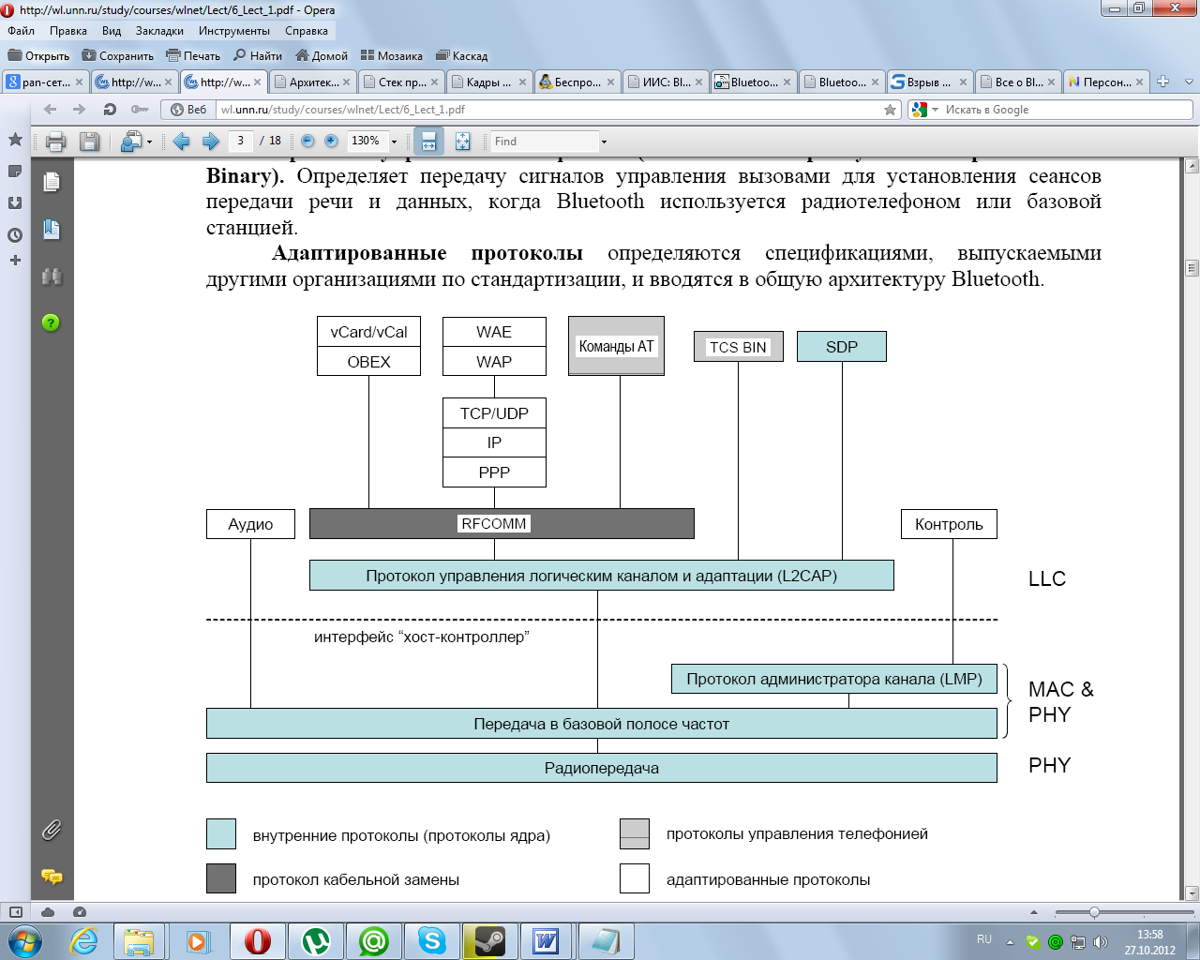Open Opera Downloads panel icon
Screen dimensions: 1200x960
(x=15, y=202)
